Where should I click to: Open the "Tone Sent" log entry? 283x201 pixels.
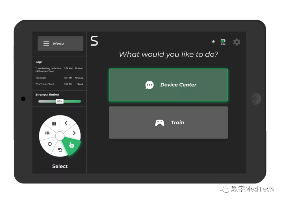[x=59, y=78]
